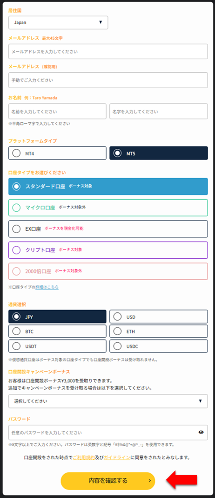215x498 pixels.
Task: Select the MT4 platform radio button
Action: click(57, 153)
